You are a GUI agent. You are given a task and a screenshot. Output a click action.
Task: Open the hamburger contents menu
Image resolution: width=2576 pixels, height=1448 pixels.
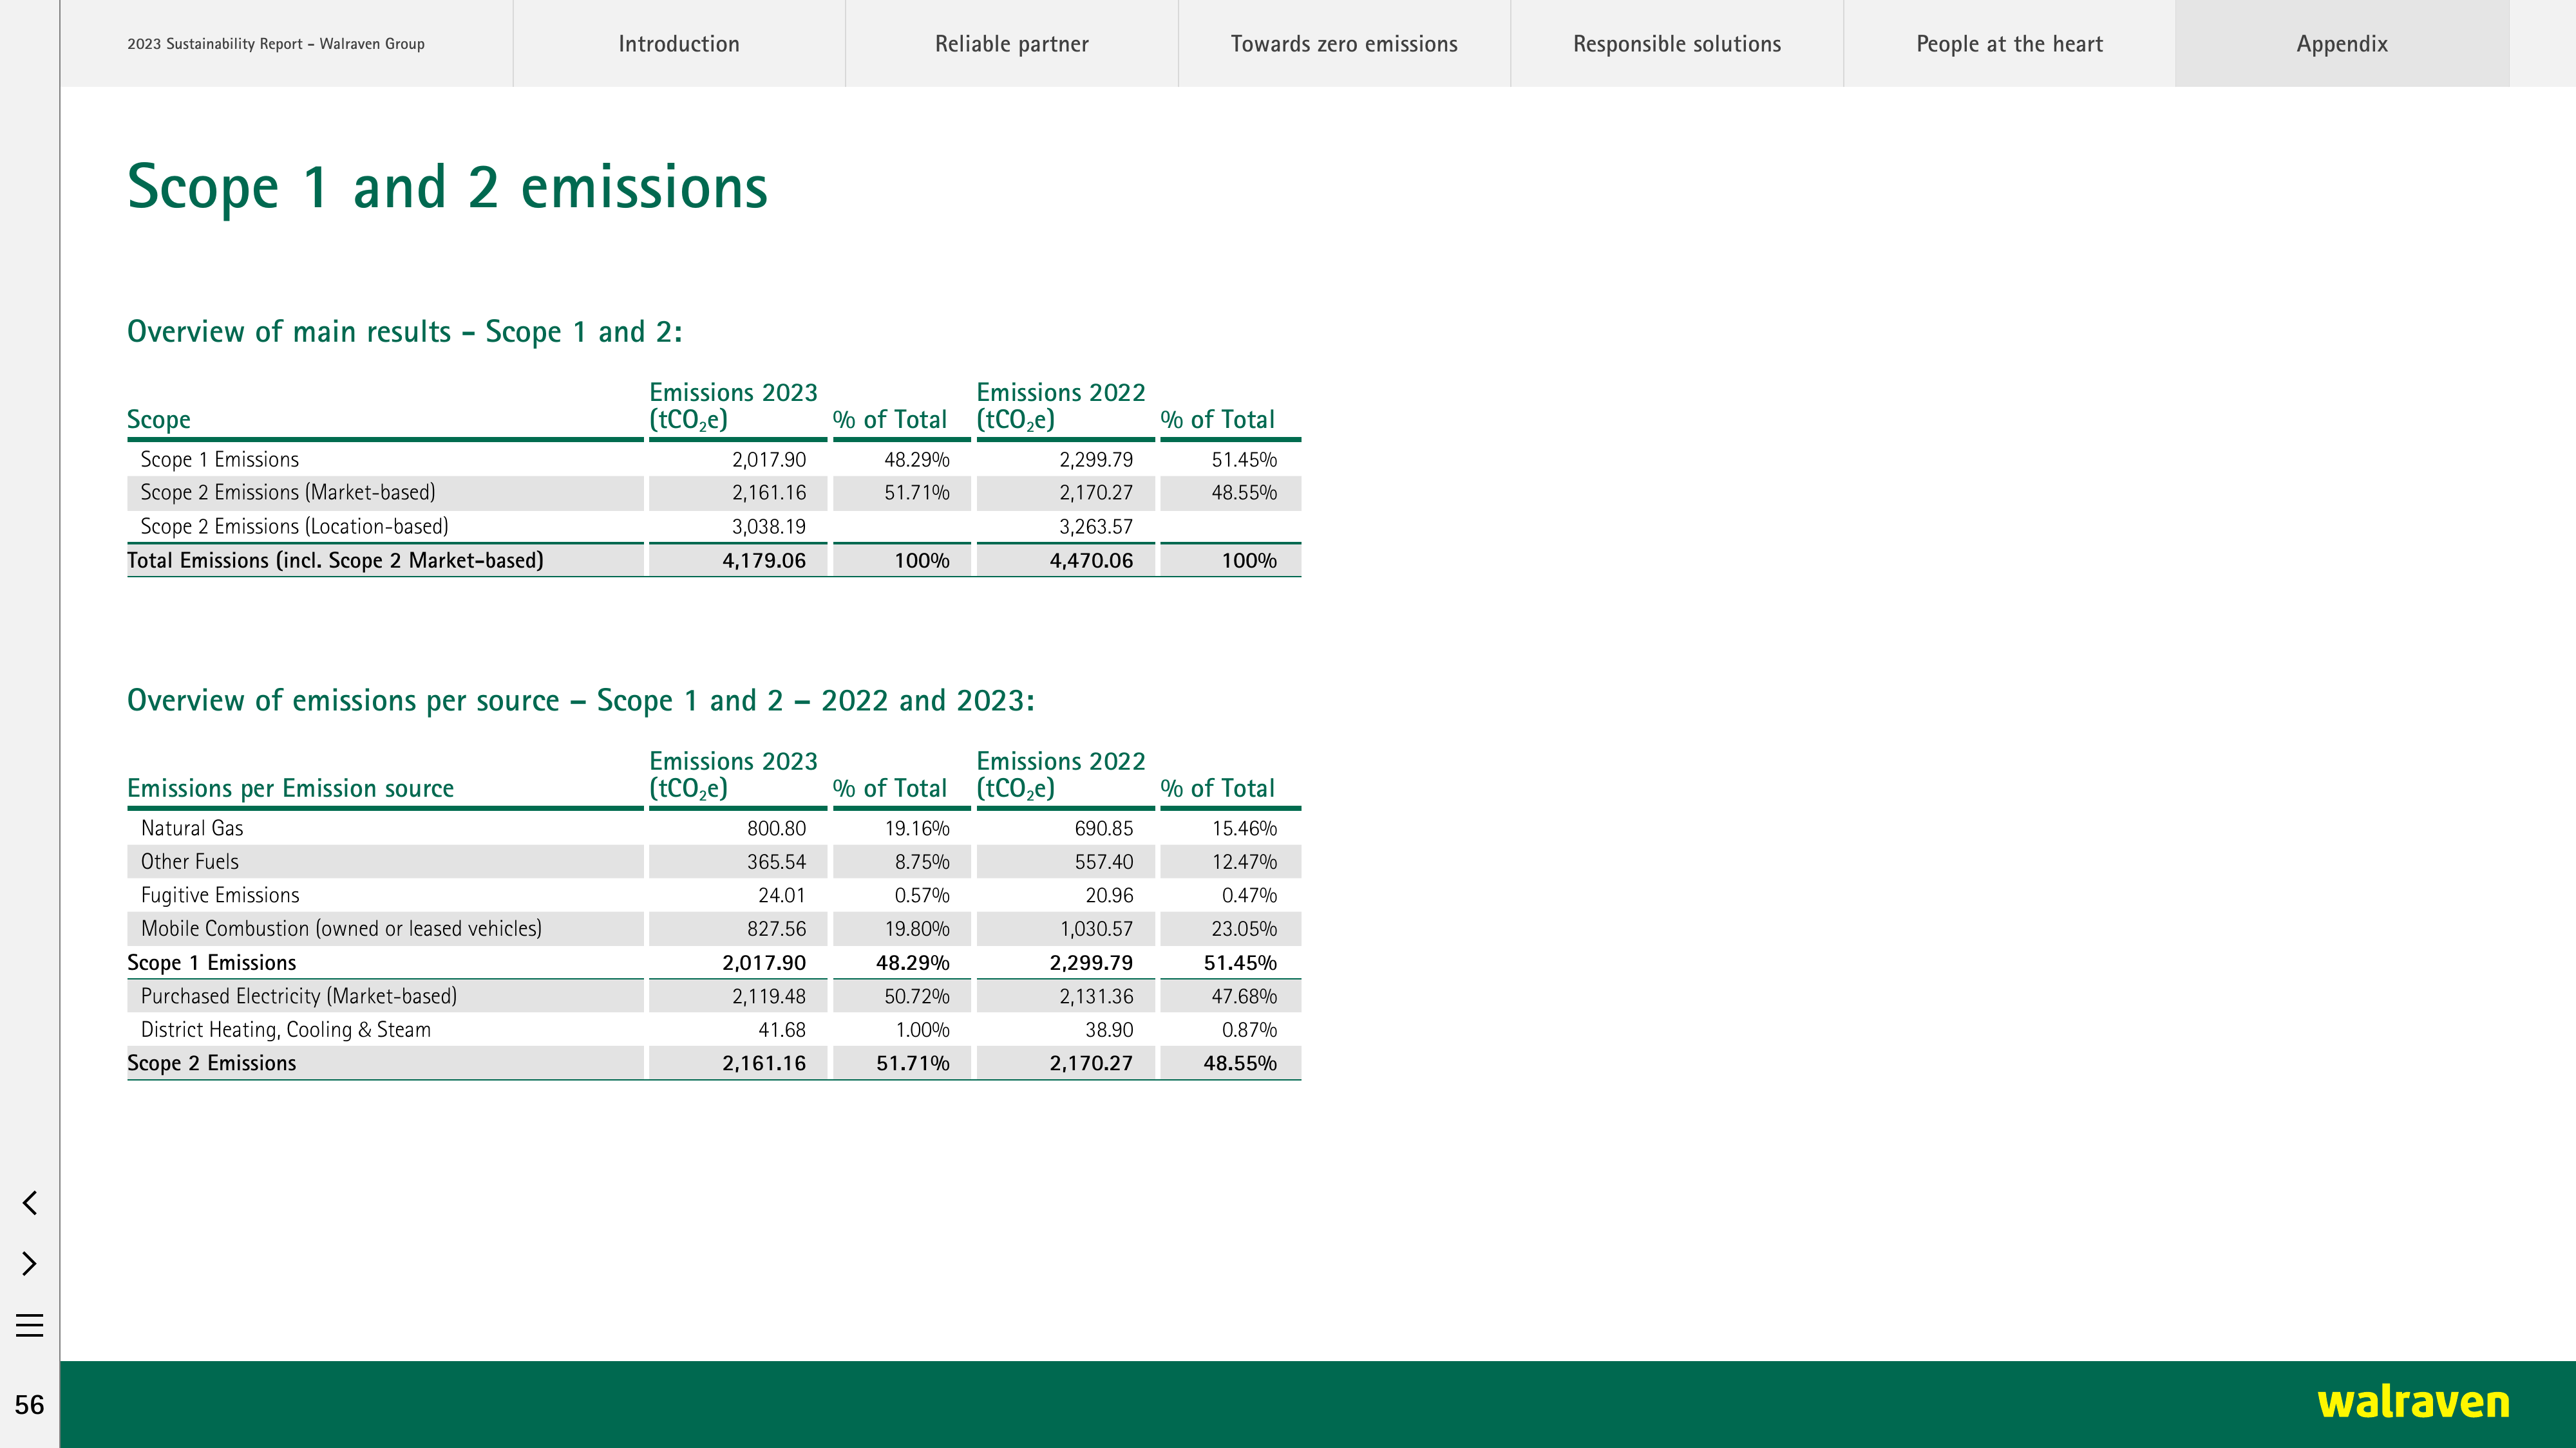pos(30,1325)
